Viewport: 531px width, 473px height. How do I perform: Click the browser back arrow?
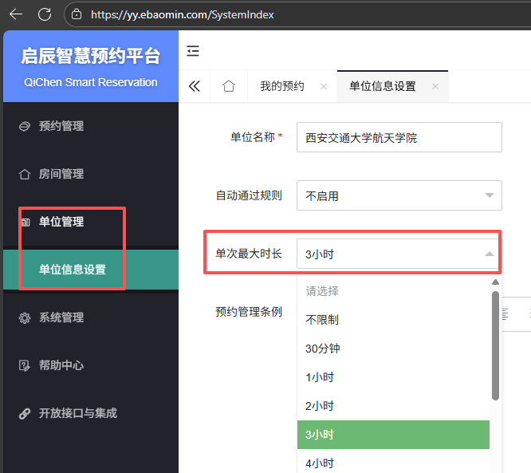16,14
